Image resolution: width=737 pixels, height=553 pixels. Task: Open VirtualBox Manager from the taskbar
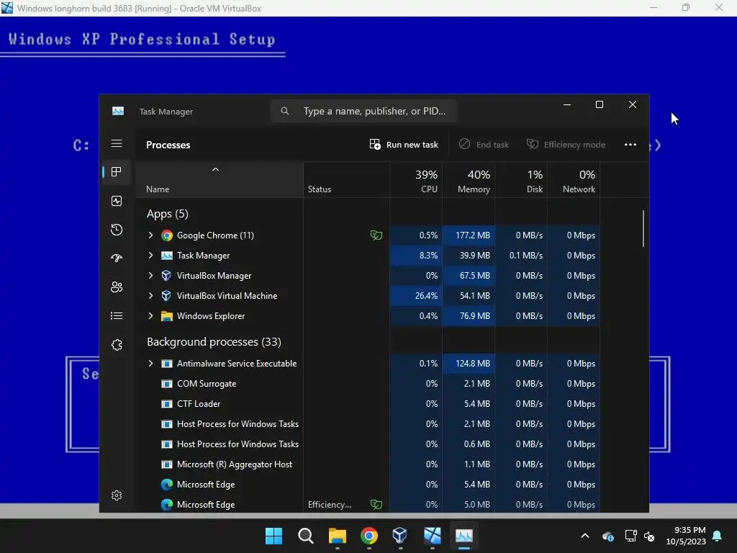pyautogui.click(x=400, y=536)
